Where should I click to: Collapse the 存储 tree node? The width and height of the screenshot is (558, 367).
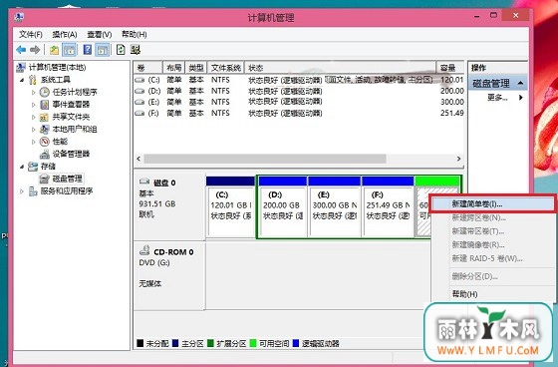point(22,167)
